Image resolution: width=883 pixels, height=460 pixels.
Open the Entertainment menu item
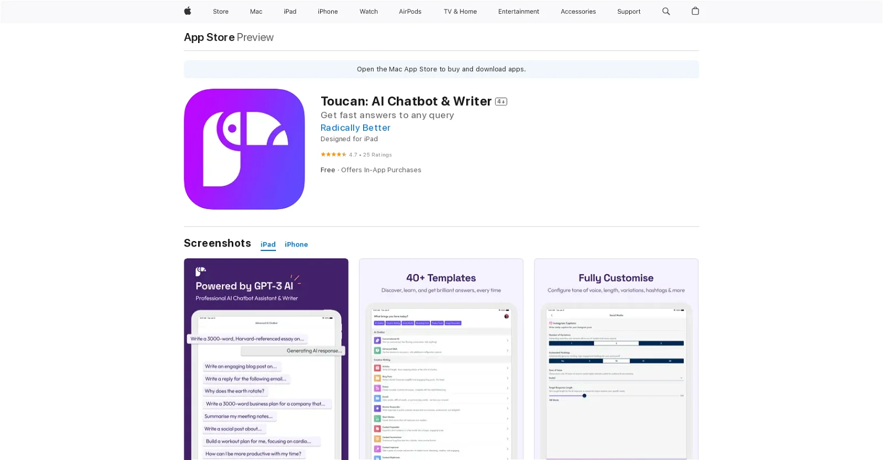[519, 12]
